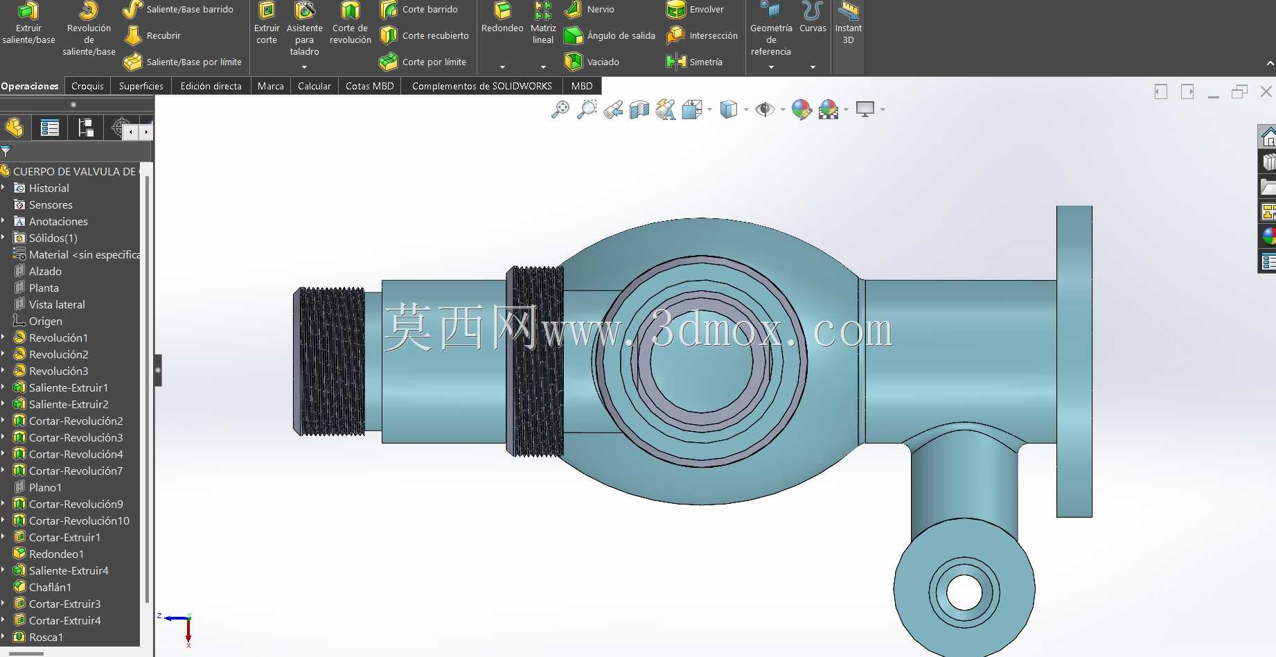Viewport: 1276px width, 657px height.
Task: Collapse the CommandManager ribbon arrow
Action: tap(1270, 63)
